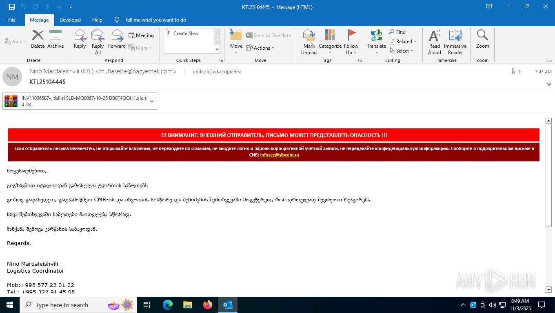Select the INV11036587 attachment file
The height and width of the screenshot is (313, 555).
pos(75,101)
